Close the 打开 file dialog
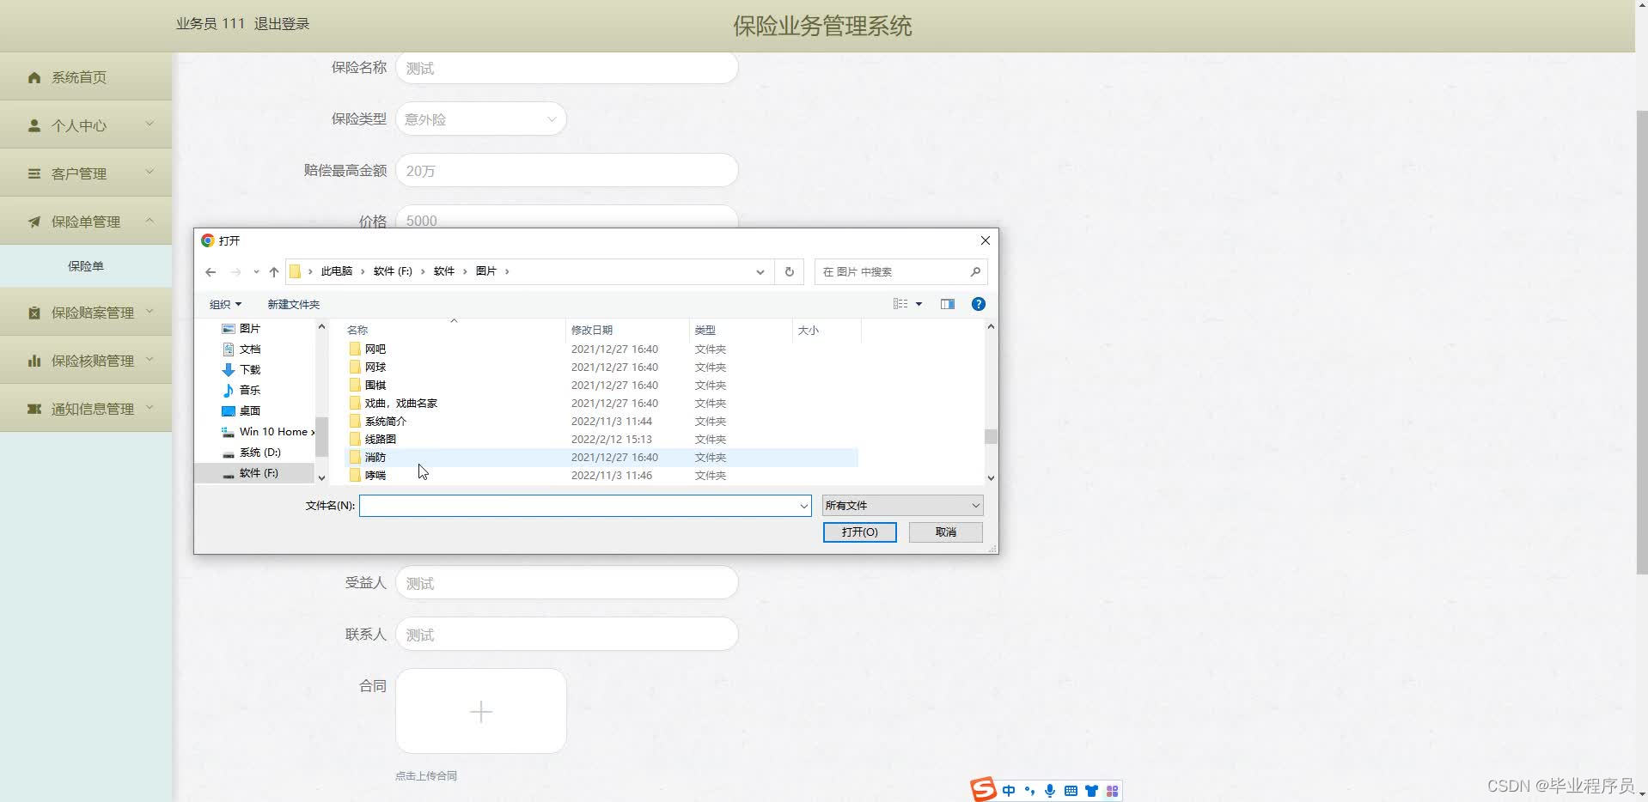Screen dimensions: 1648x802 [986, 240]
